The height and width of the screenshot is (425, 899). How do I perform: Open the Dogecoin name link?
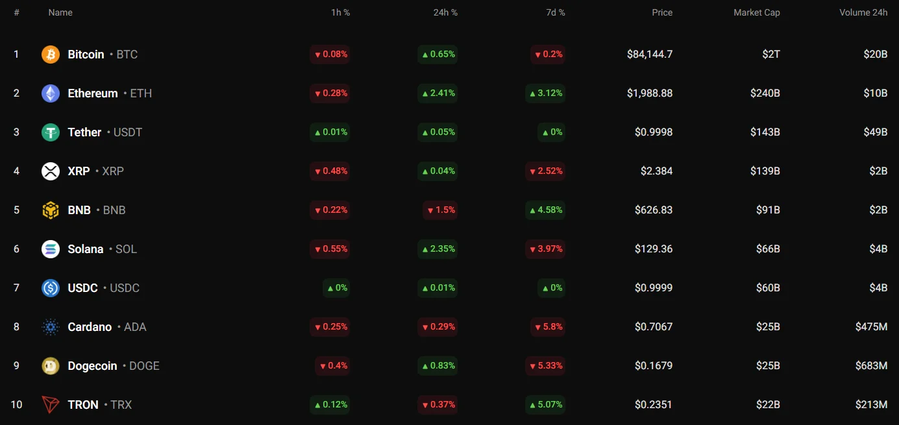click(92, 366)
